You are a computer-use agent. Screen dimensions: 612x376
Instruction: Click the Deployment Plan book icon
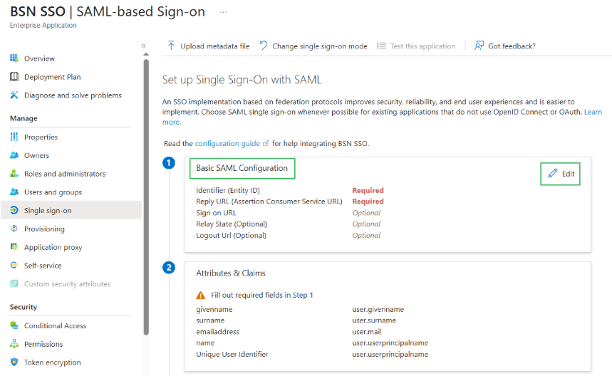14,76
